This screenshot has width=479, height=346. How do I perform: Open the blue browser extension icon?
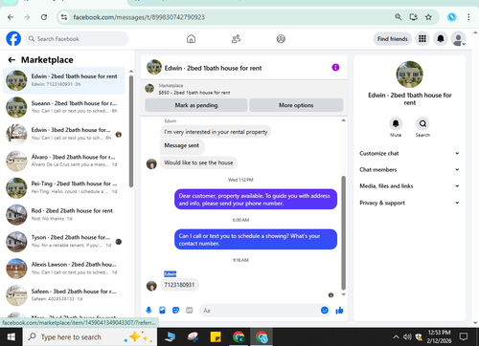(451, 17)
